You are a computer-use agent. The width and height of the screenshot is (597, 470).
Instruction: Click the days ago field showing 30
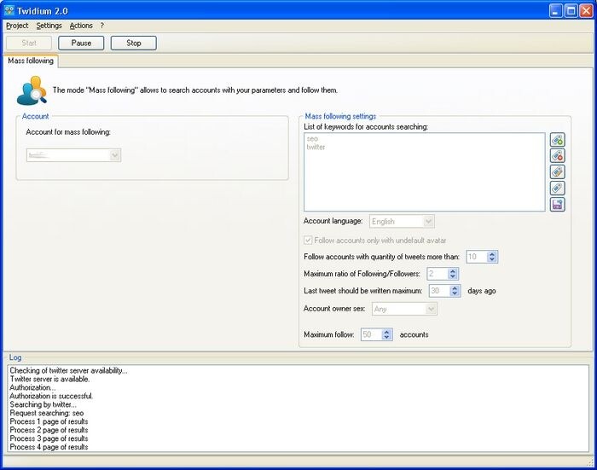pyautogui.click(x=439, y=291)
